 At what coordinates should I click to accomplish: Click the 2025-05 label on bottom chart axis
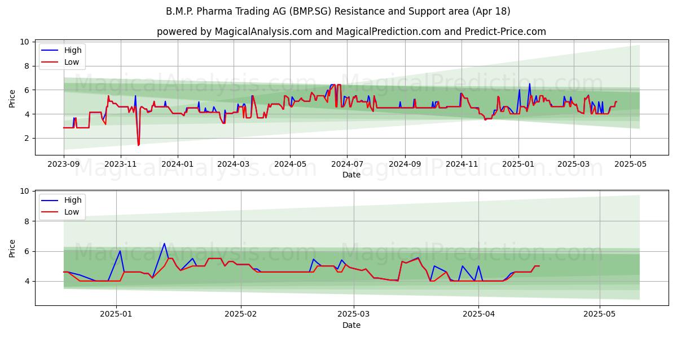pos(599,314)
